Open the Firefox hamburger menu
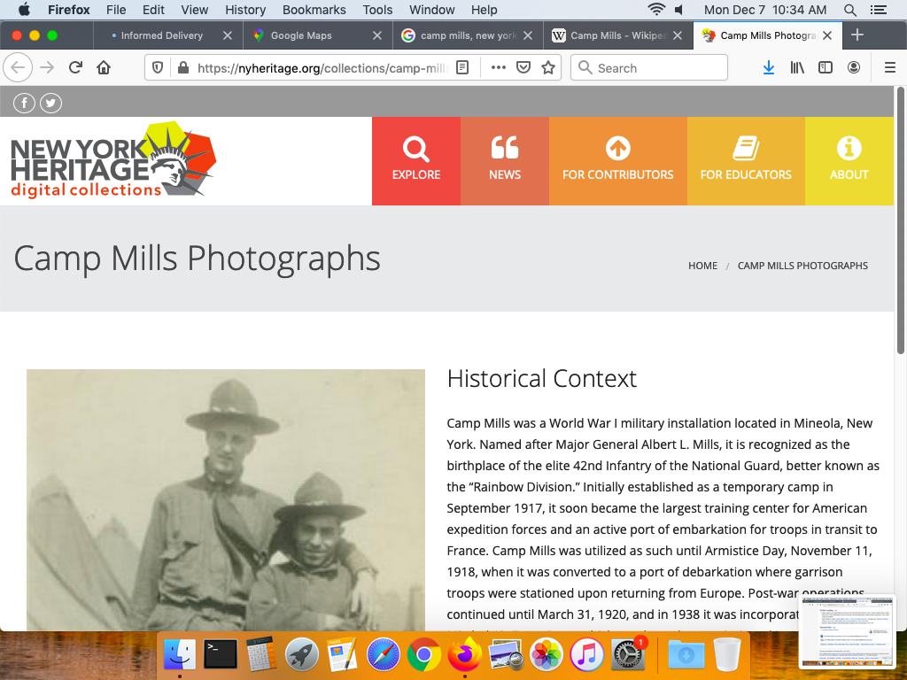This screenshot has width=907, height=680. click(890, 68)
